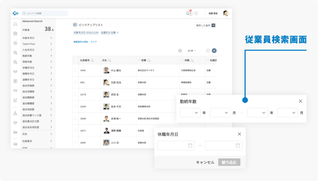Sort by 氏名 column sort icon
318x181 pixels.
(110, 60)
